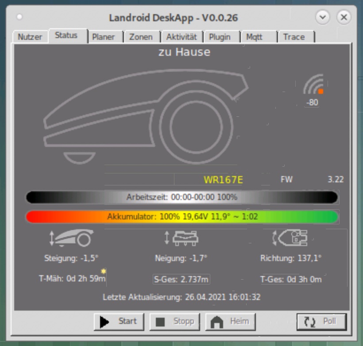This screenshot has width=363, height=346.
Task: Click the Start button
Action: point(119,322)
